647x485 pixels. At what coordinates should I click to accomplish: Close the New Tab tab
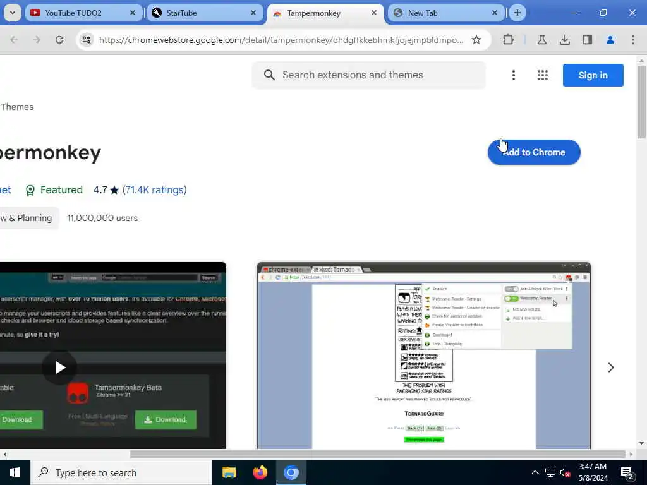click(x=495, y=13)
